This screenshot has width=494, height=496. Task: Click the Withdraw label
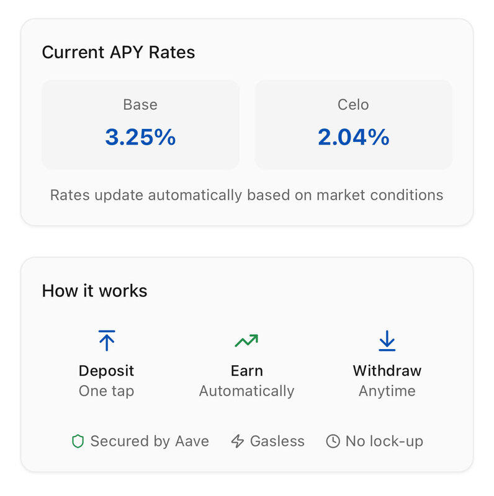[x=387, y=371]
